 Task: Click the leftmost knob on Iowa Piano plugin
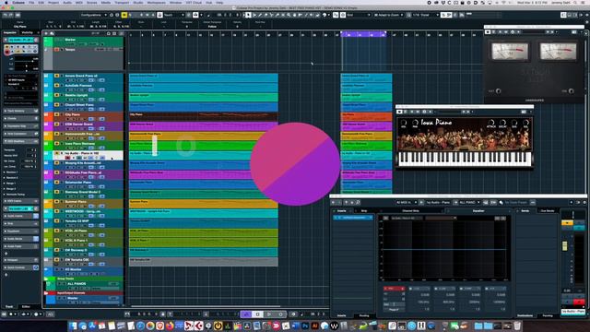[x=404, y=123]
